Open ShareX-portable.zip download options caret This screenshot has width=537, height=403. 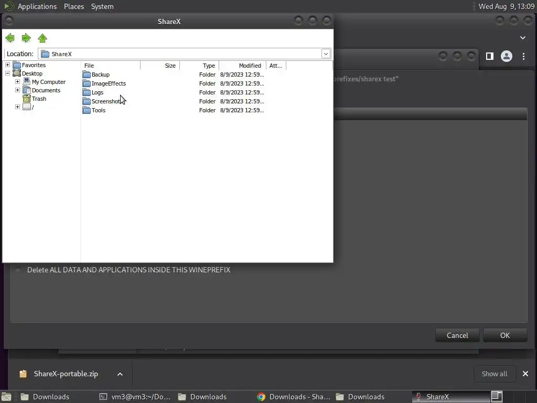120,374
